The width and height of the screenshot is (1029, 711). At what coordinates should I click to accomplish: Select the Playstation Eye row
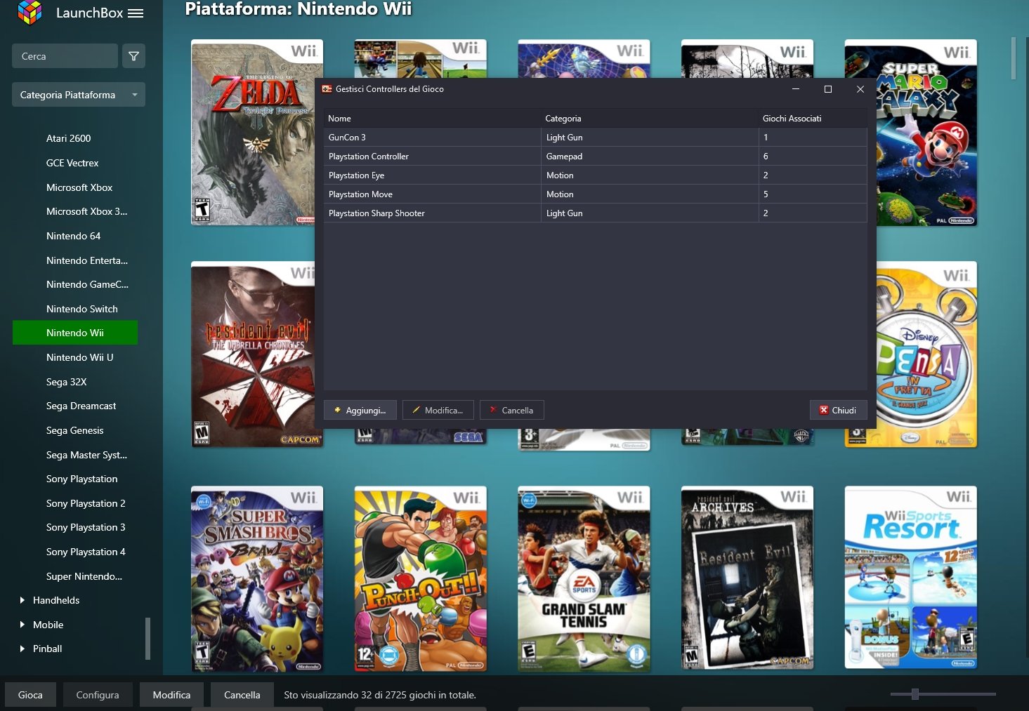tap(595, 175)
